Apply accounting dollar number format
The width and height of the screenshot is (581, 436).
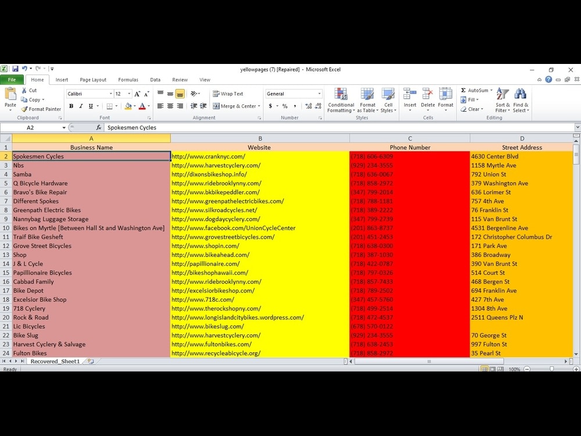(x=271, y=106)
